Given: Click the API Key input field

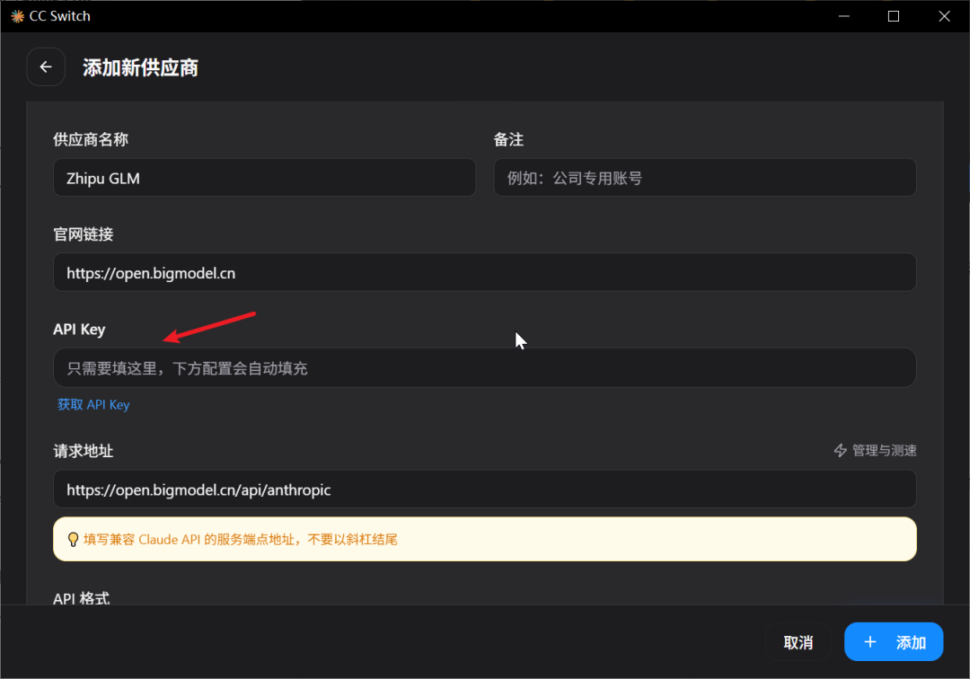Looking at the screenshot, I should pyautogui.click(x=484, y=368).
